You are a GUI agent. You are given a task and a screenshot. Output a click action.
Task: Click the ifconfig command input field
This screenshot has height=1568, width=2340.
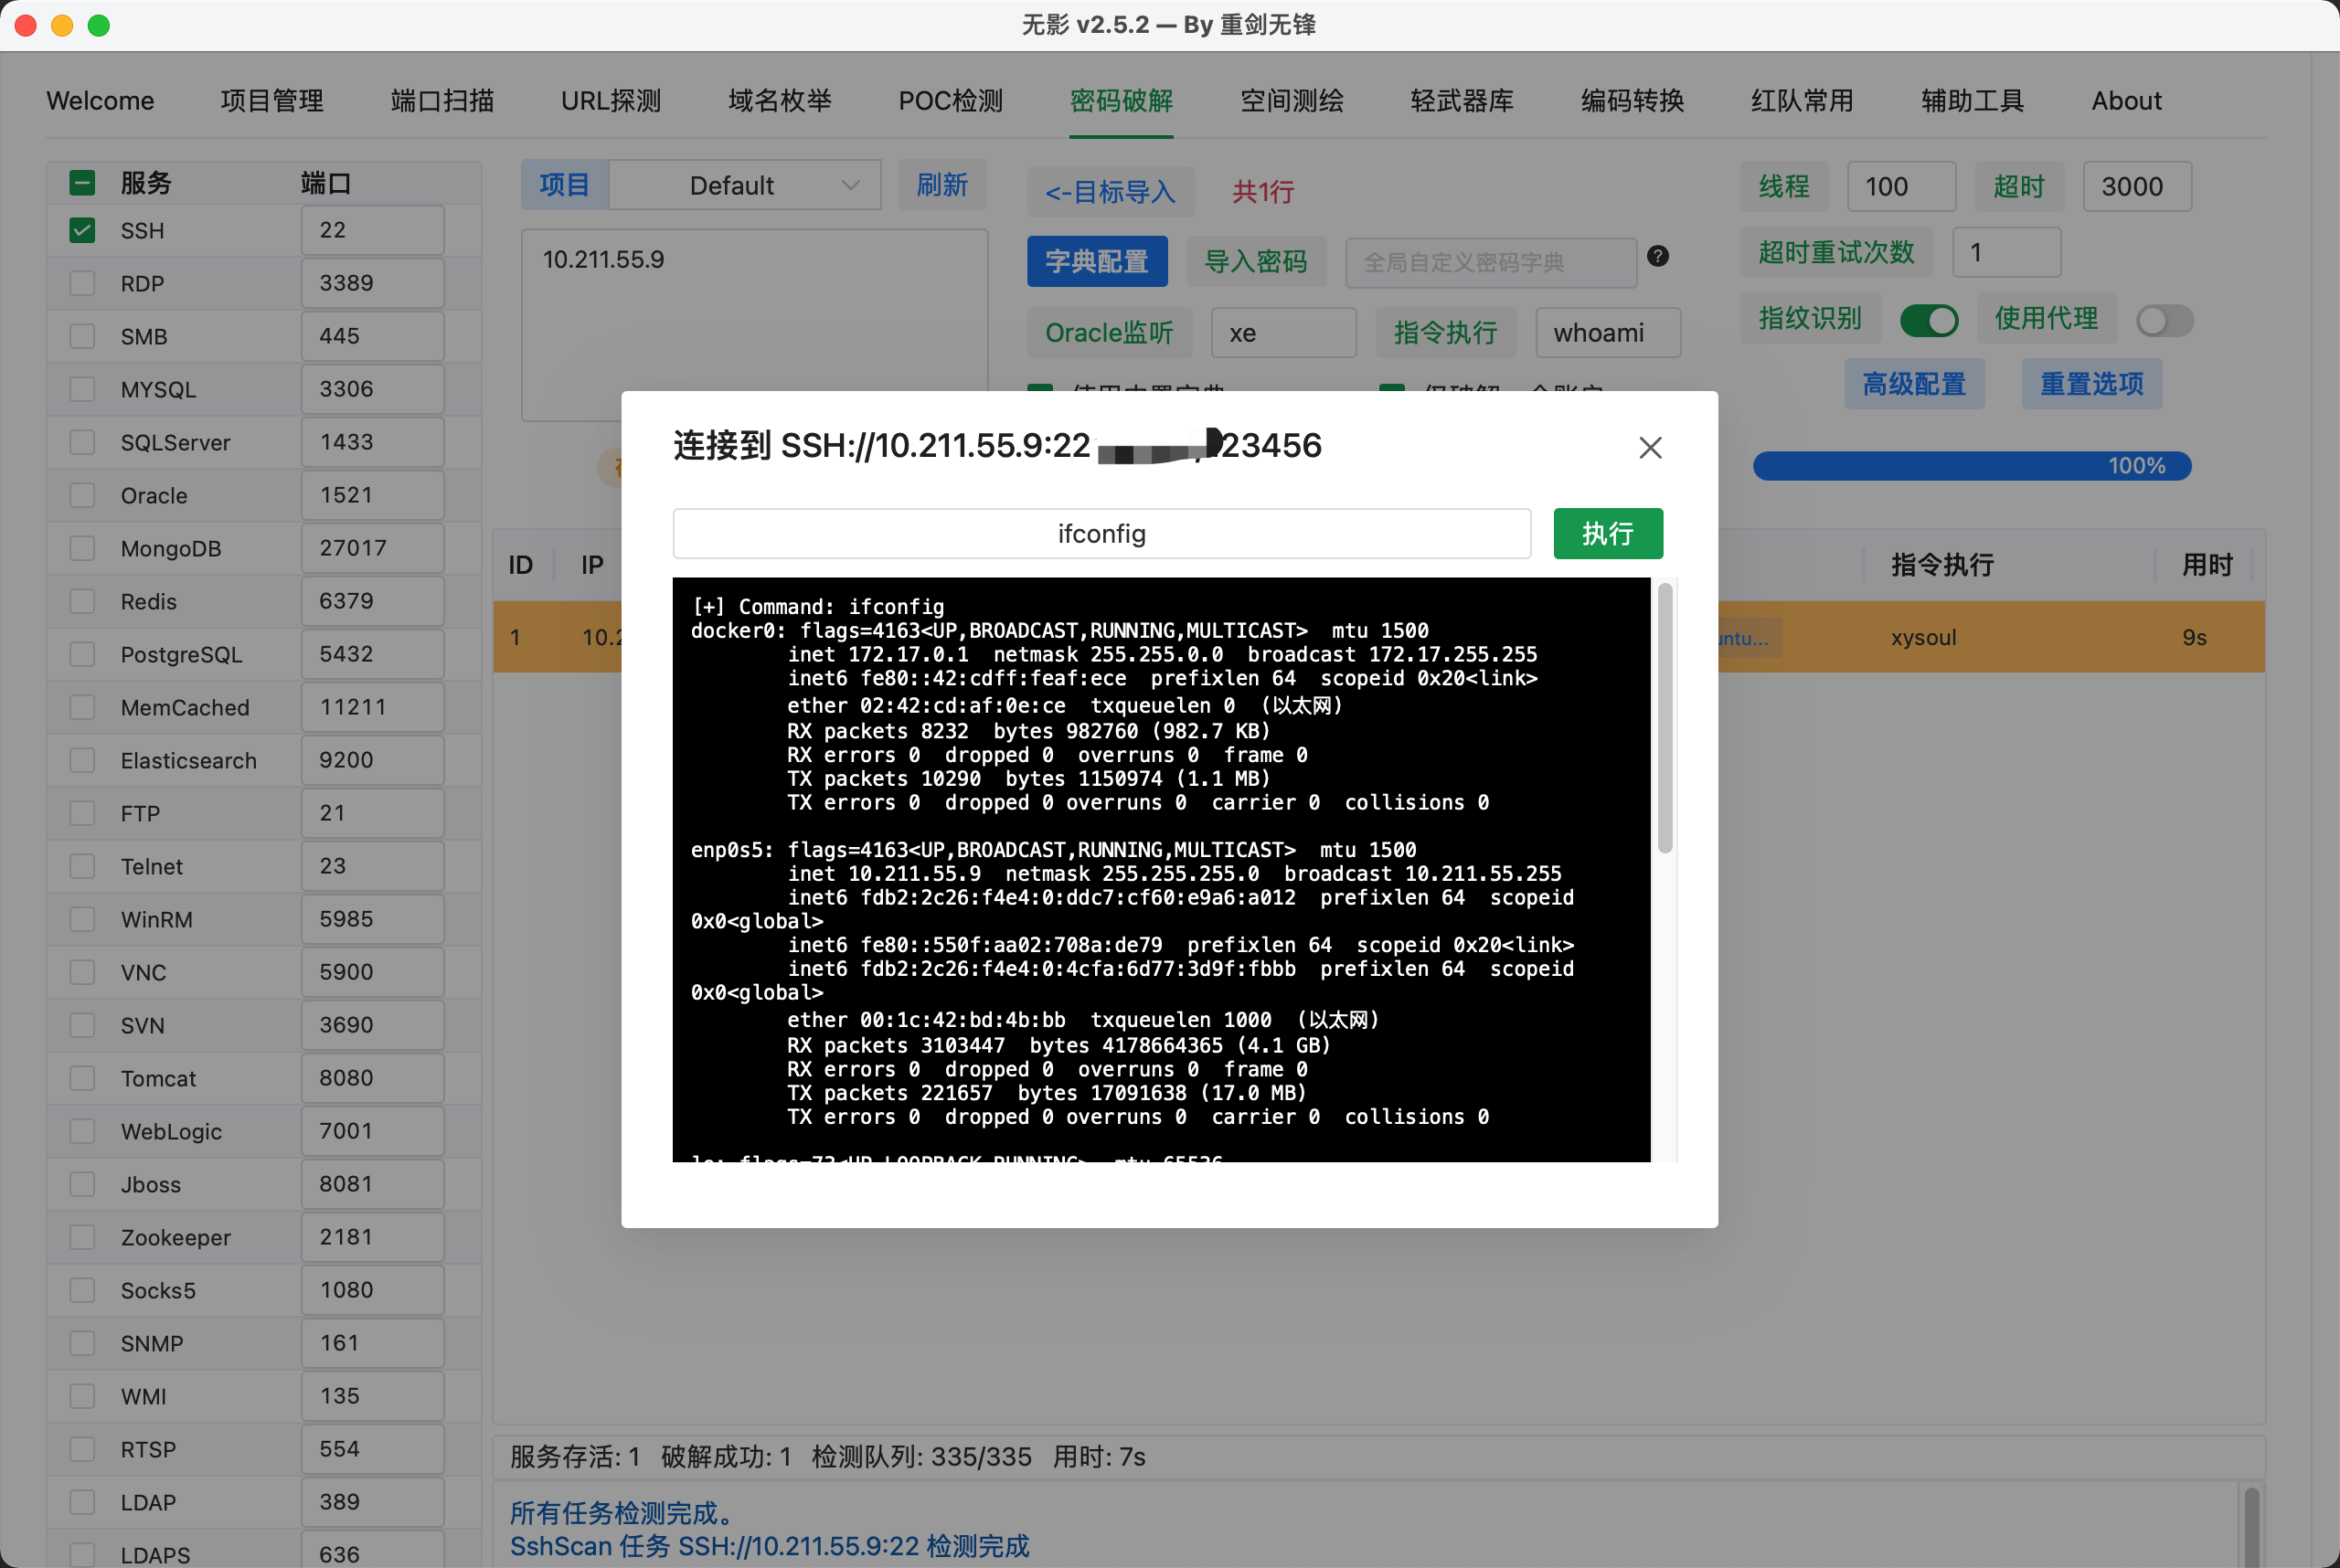click(x=1101, y=534)
